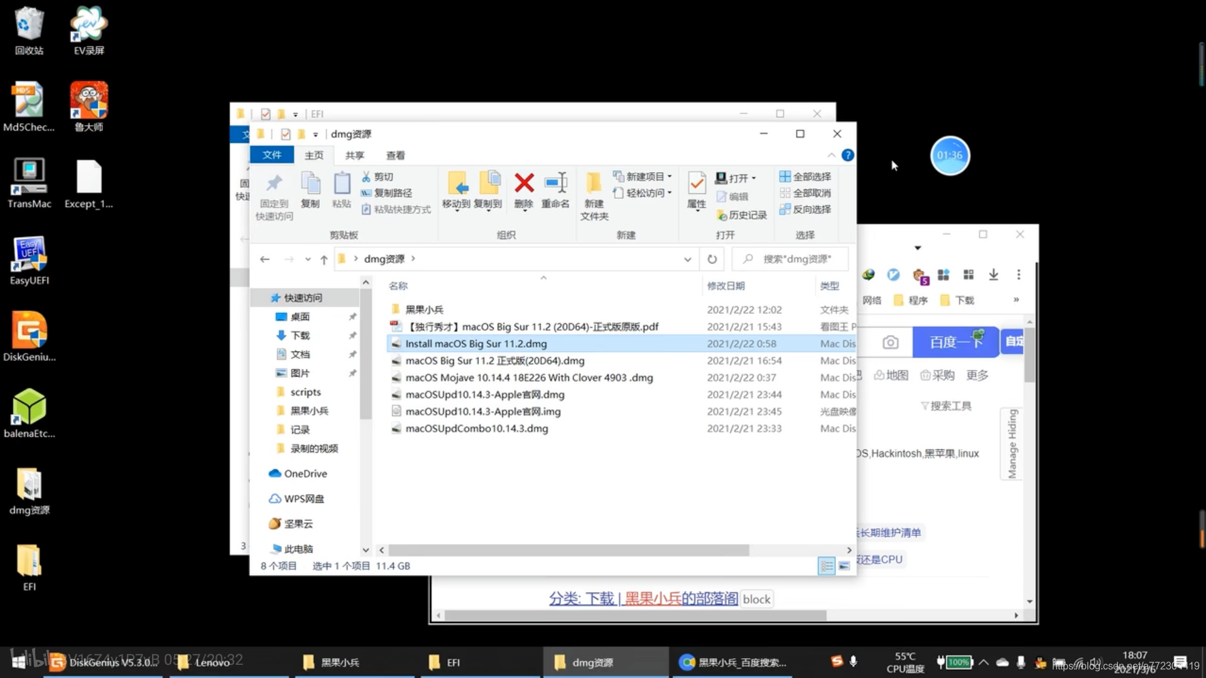Switch to details view icon in status bar
Image resolution: width=1206 pixels, height=678 pixels.
827,566
